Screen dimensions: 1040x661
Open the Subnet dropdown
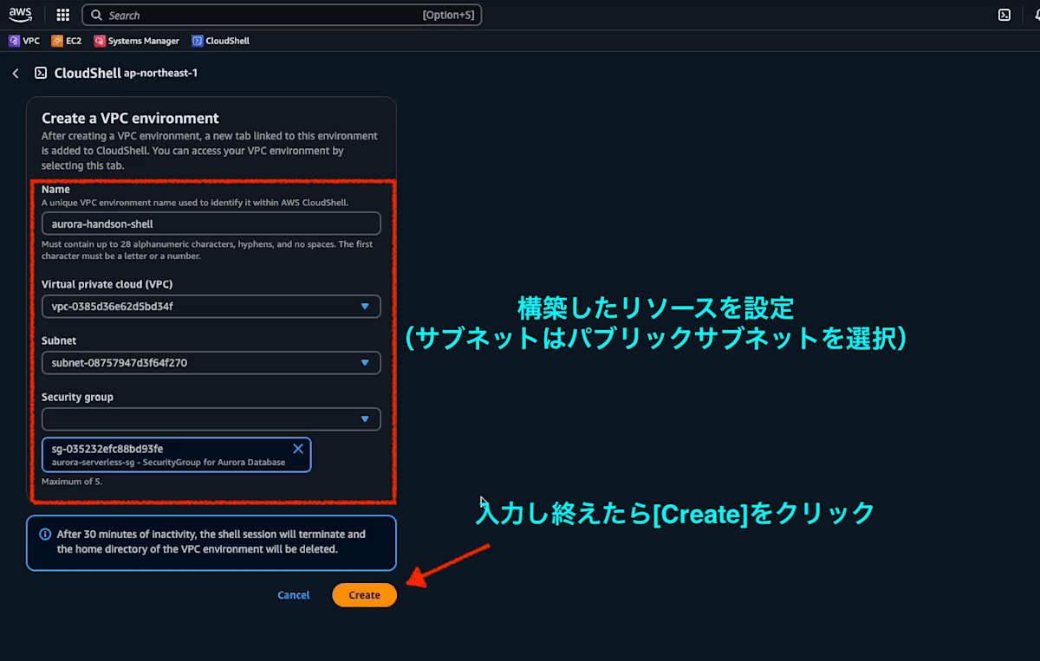tap(211, 363)
